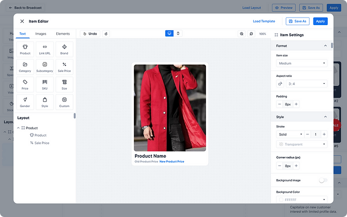347x217 pixels.
Task: Switch to mobile preview mode
Action: [178, 34]
